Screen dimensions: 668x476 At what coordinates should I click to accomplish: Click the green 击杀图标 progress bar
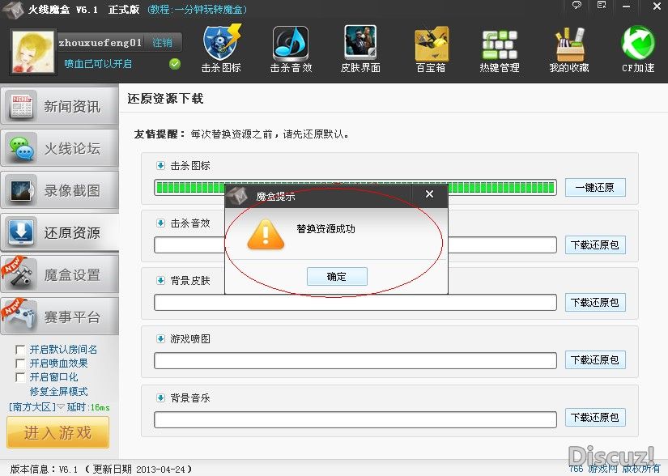[355, 187]
